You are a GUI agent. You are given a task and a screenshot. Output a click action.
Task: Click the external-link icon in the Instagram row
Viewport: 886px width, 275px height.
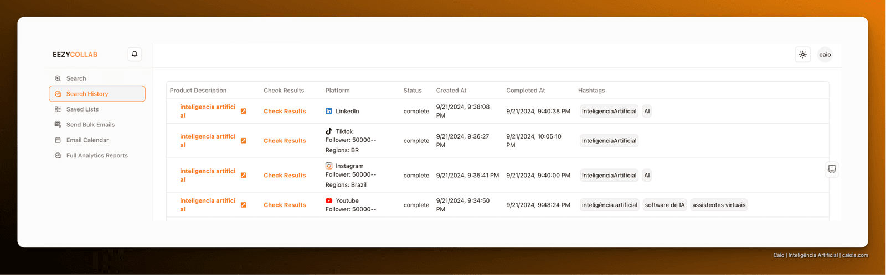(244, 176)
